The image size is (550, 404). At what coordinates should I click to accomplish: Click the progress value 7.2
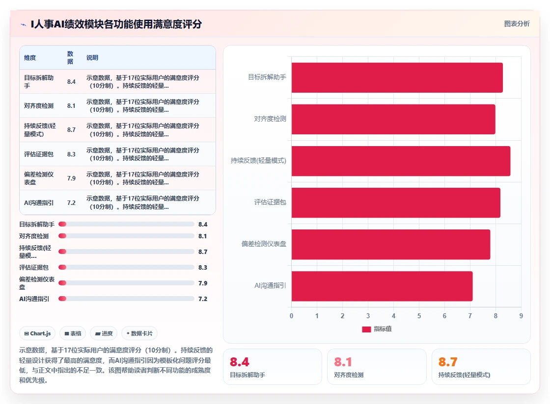203,299
